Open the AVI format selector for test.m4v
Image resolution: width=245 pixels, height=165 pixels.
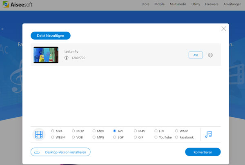pos(196,55)
